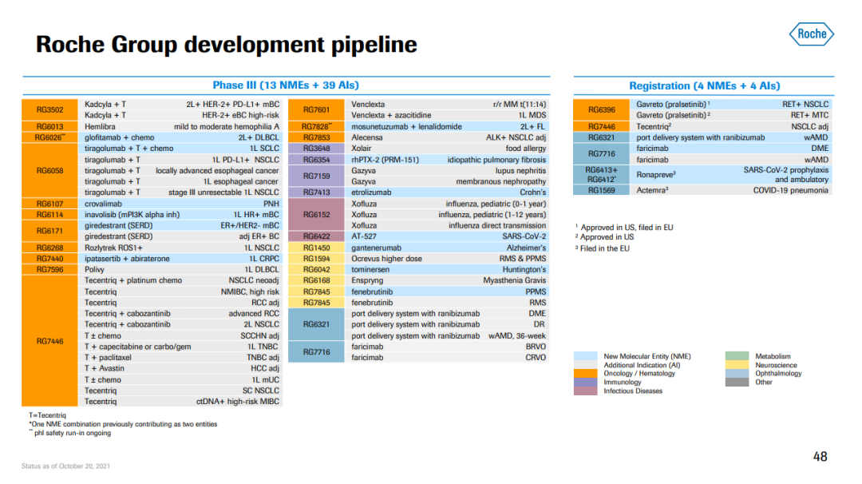
Task: Click 'Gavreto (pralsetinib)' in RET+ NSCLC row
Action: point(671,104)
